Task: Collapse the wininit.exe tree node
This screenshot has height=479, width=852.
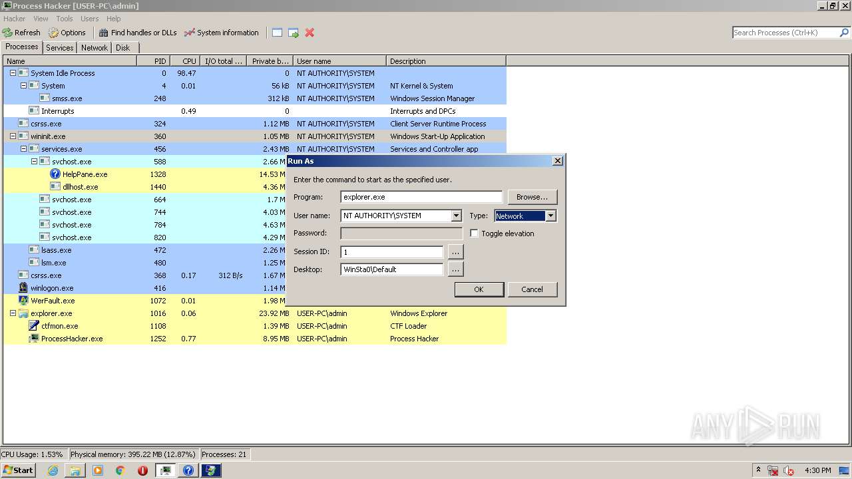Action: pos(13,136)
